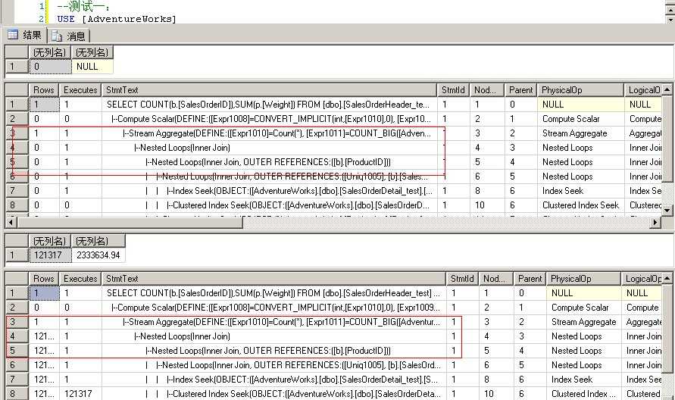Select Executes value 121317 in the Clustered Index Seek row
675x400 pixels.
(80, 393)
